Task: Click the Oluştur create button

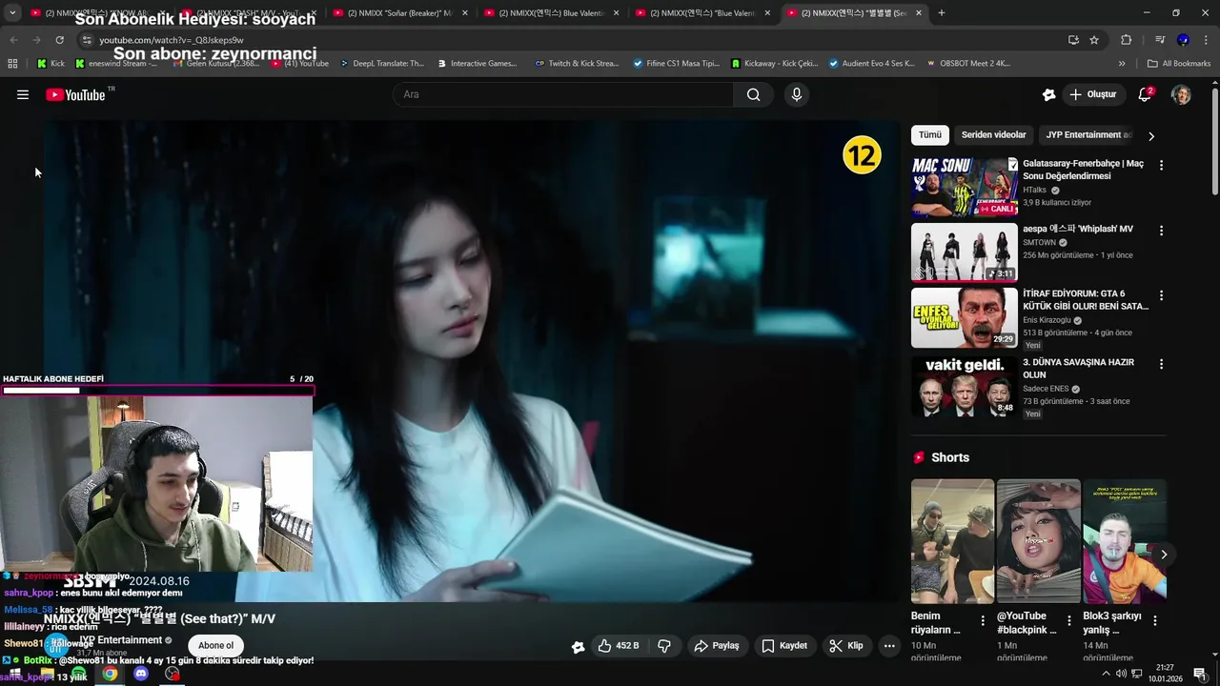Action: coord(1093,94)
